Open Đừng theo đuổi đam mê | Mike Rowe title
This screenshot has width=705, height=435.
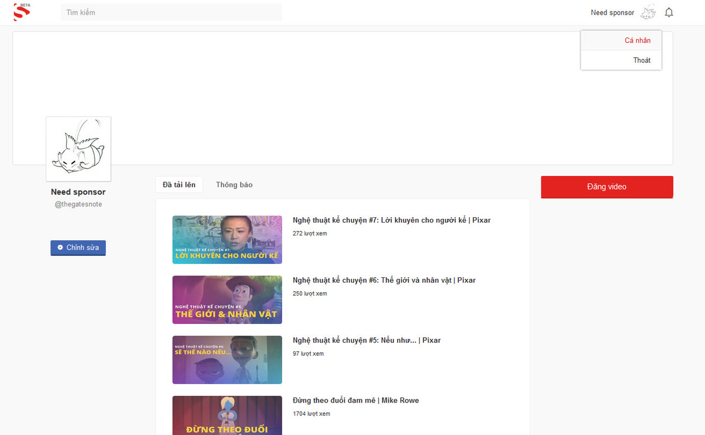coord(356,400)
